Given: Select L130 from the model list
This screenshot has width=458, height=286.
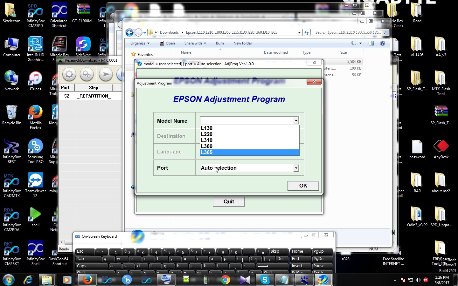Looking at the screenshot, I should pos(249,128).
